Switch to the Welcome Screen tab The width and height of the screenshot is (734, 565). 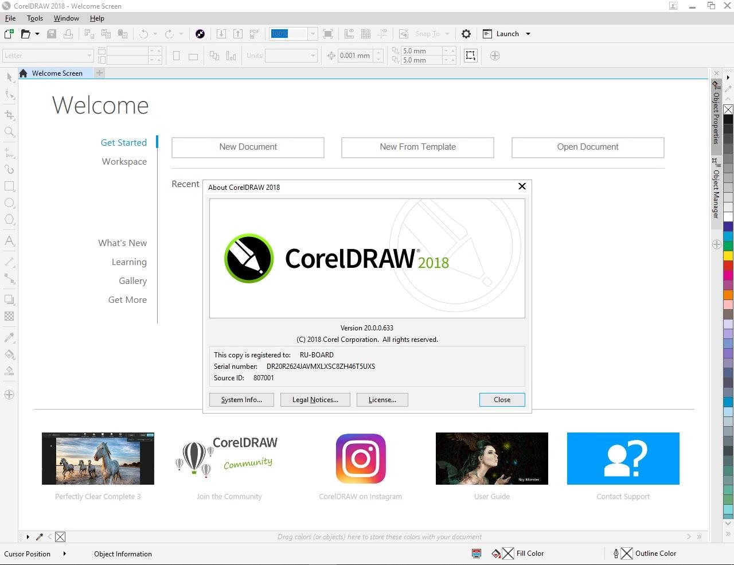[x=56, y=73]
